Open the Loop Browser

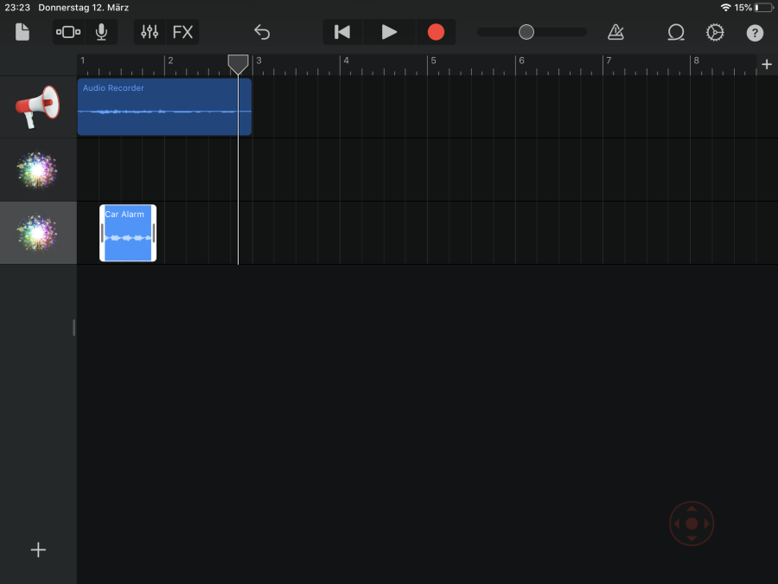pyautogui.click(x=675, y=32)
